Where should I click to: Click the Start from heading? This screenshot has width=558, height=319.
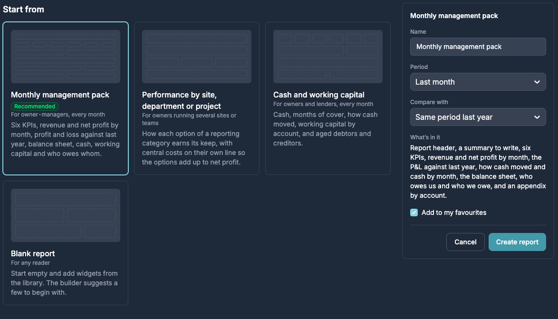tap(23, 10)
